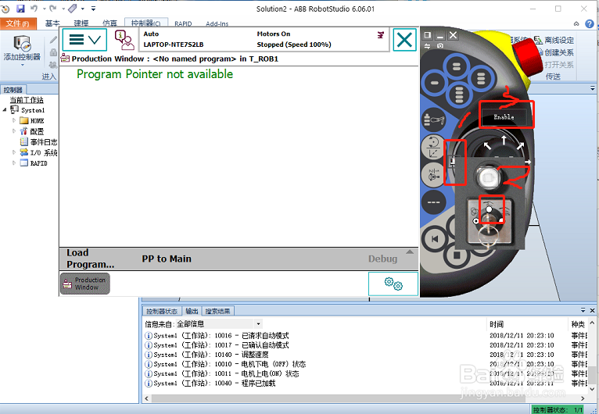Expand the I/O 系统 node
Viewport: 599px width, 414px height.
tap(14, 152)
